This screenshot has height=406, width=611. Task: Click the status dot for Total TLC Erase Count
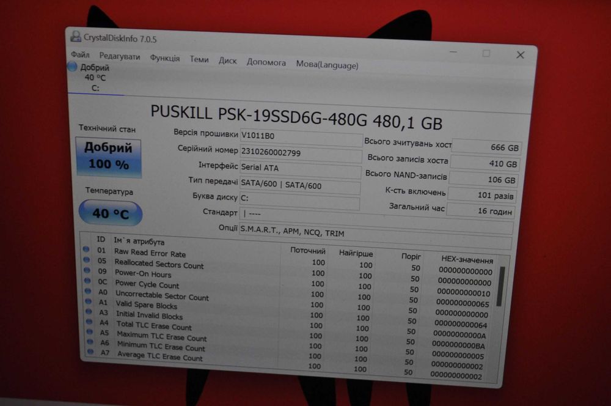pos(89,322)
